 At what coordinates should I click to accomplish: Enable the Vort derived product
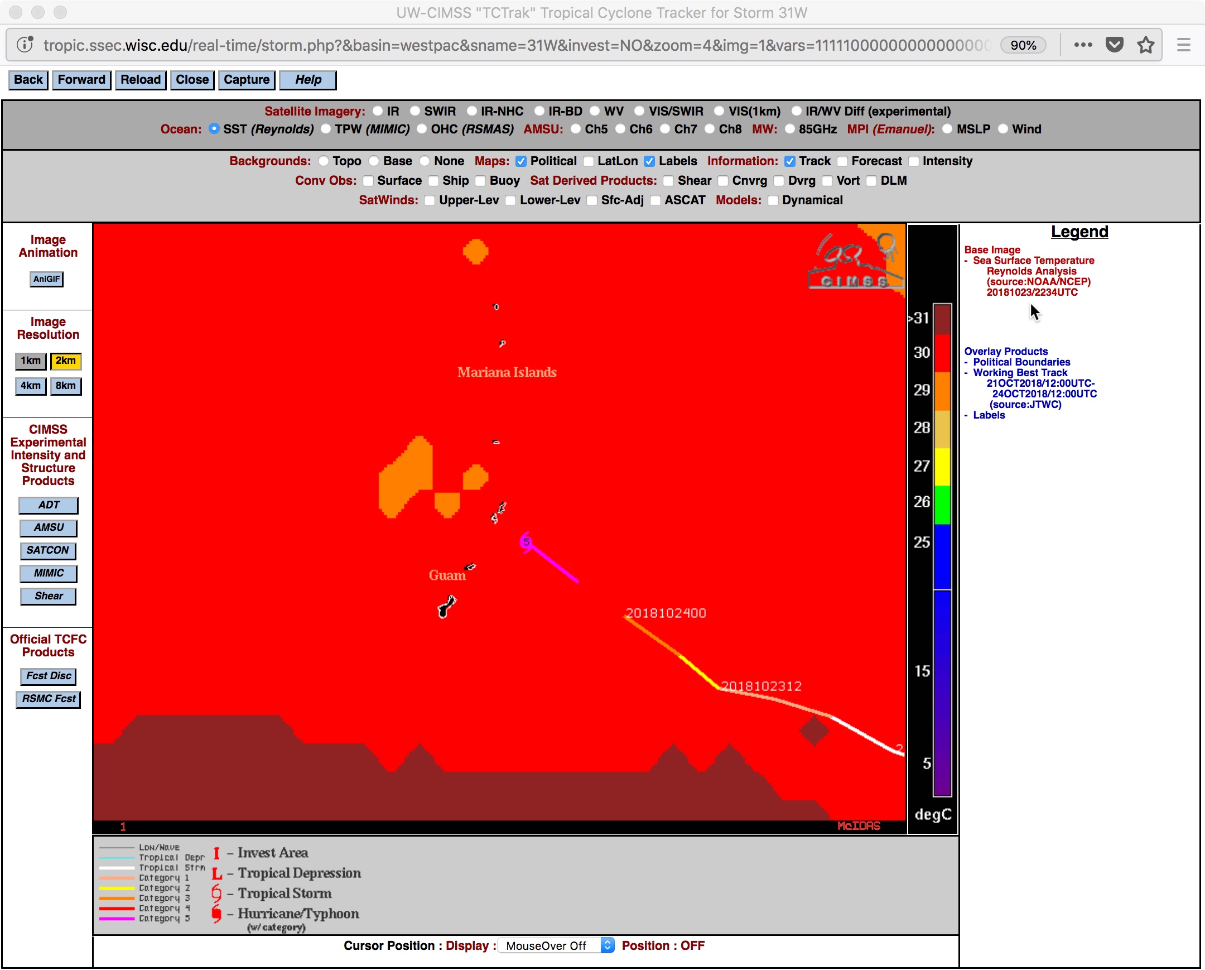(827, 181)
